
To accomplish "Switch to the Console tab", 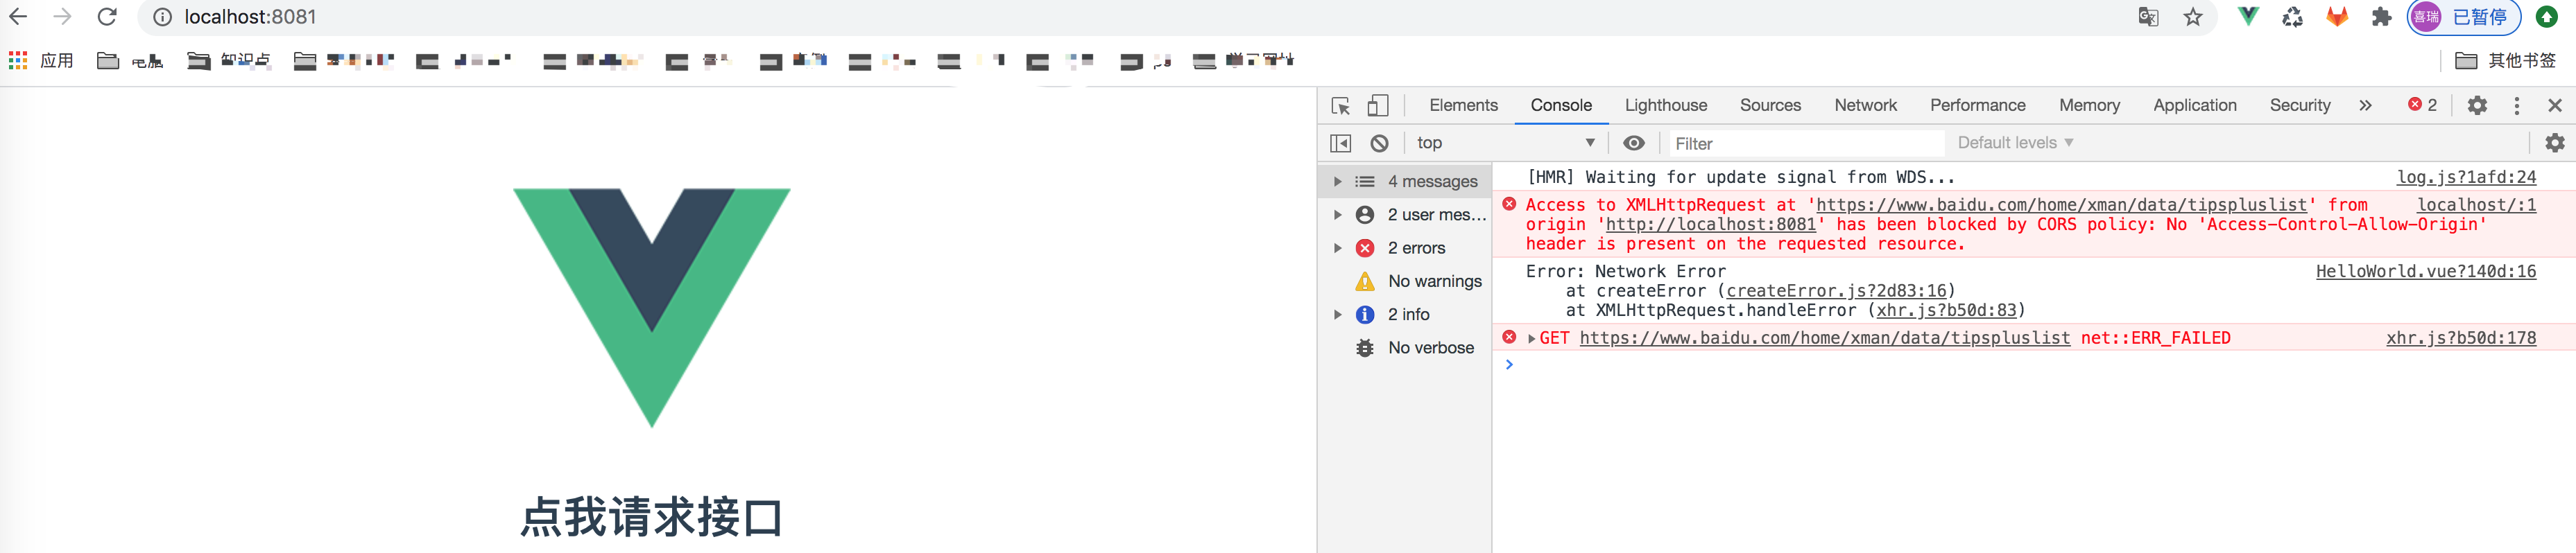I will pyautogui.click(x=1561, y=105).
